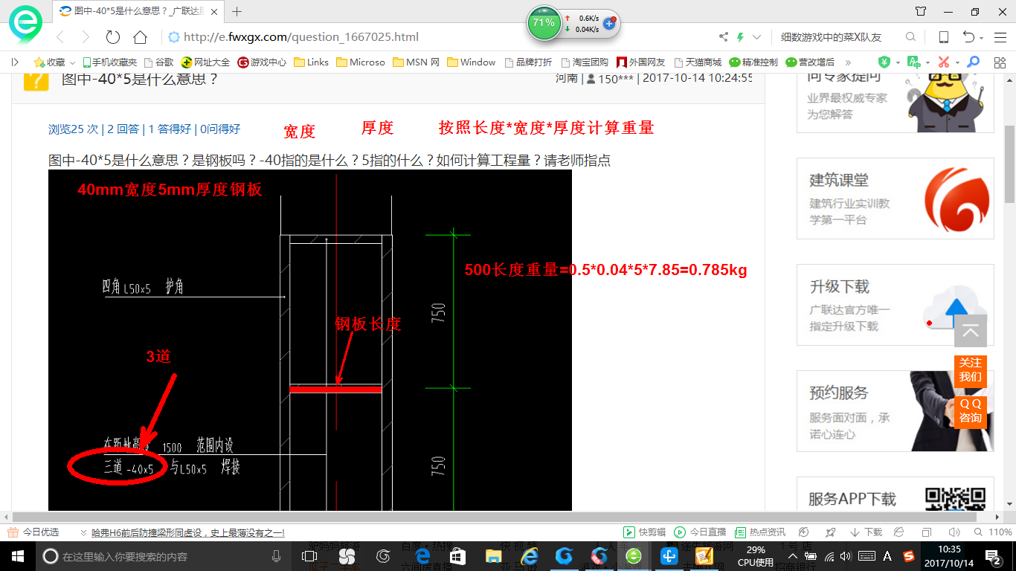Open the 升级下载 sidebar card

896,305
